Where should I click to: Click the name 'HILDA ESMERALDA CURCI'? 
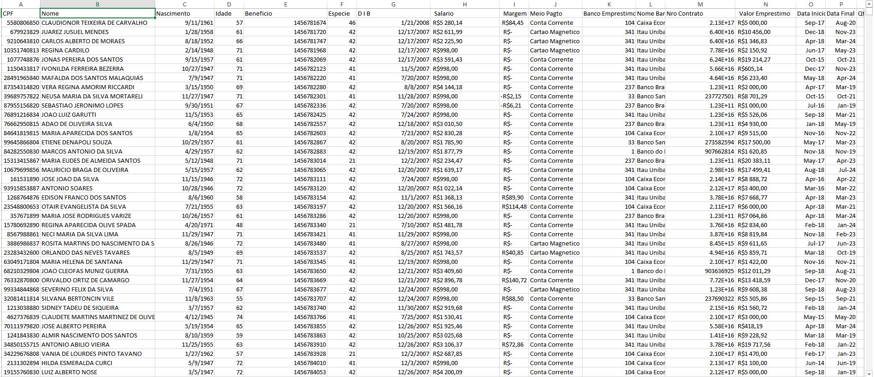77,363
